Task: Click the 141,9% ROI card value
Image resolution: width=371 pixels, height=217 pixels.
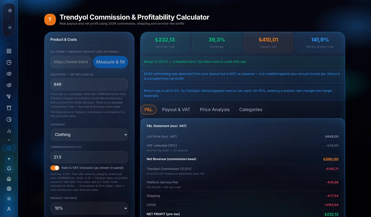Action: pos(320,40)
